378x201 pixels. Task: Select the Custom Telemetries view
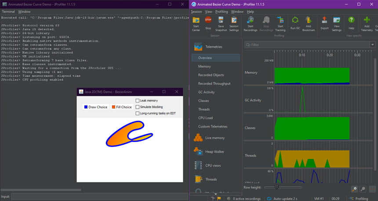pos(213,126)
